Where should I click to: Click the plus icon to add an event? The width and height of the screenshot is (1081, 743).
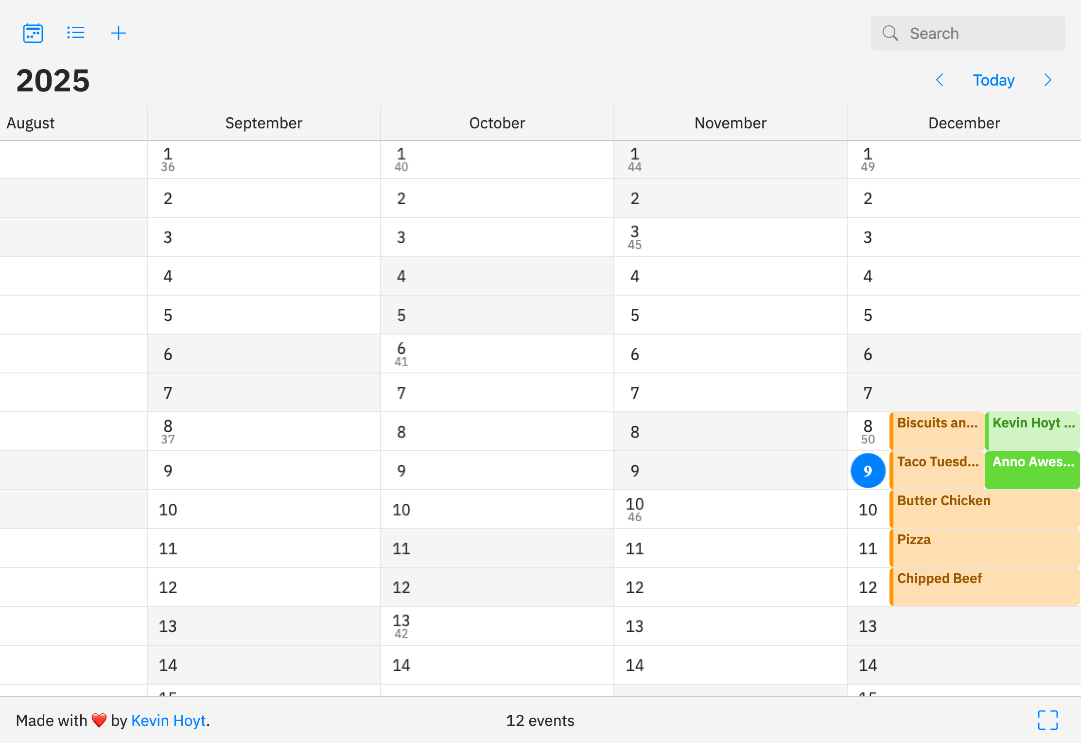pyautogui.click(x=119, y=33)
